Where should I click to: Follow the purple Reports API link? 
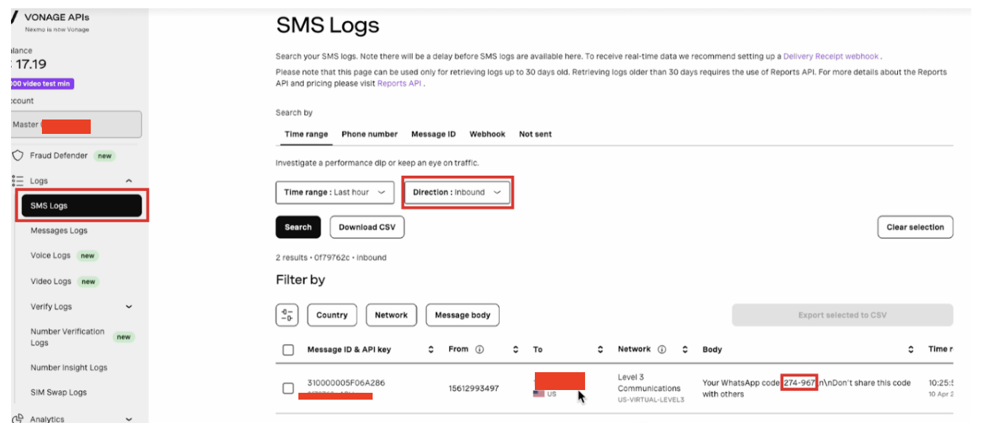point(399,84)
